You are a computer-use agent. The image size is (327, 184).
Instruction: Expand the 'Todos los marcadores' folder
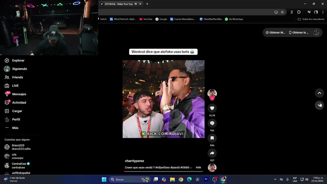click(x=311, y=19)
